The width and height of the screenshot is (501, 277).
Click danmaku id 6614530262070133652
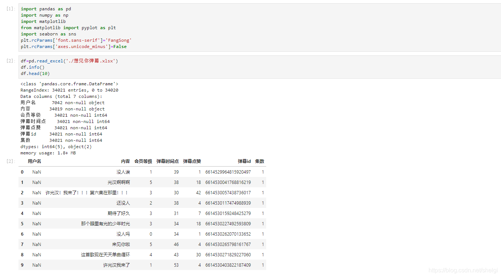pos(228,234)
